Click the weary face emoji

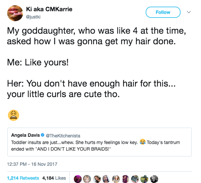[13, 115]
